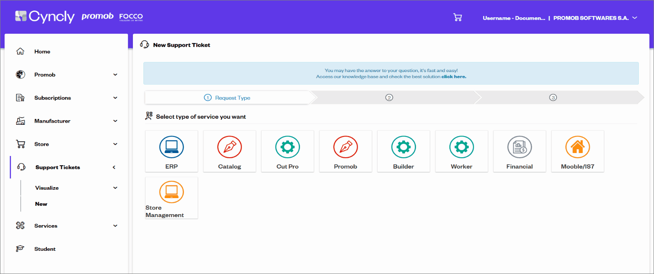The height and width of the screenshot is (274, 654).
Task: Select the Mooble/IS7 house icon
Action: pyautogui.click(x=578, y=147)
